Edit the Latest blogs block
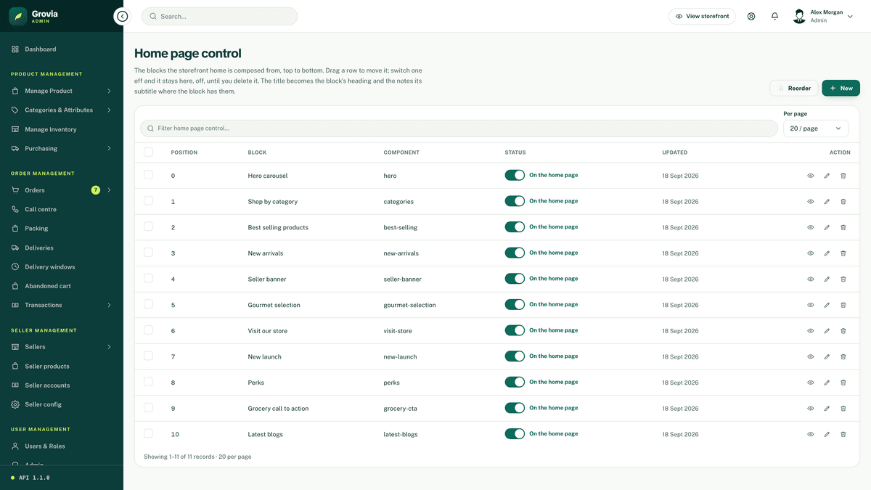Screen dimensions: 871x490 point(827,434)
